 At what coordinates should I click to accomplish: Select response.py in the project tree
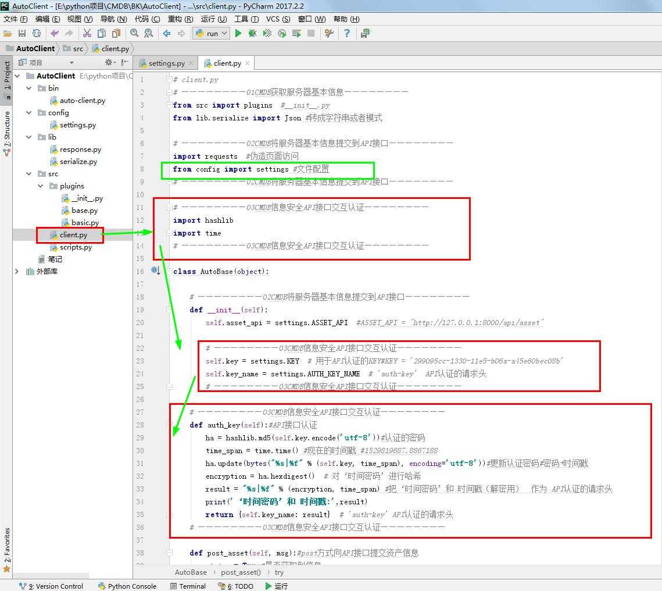76,149
